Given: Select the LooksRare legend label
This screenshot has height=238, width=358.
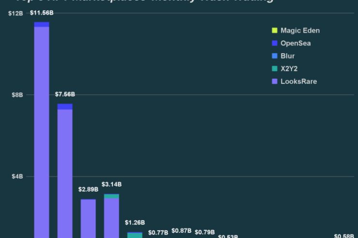Looking at the screenshot, I should pyautogui.click(x=298, y=81).
